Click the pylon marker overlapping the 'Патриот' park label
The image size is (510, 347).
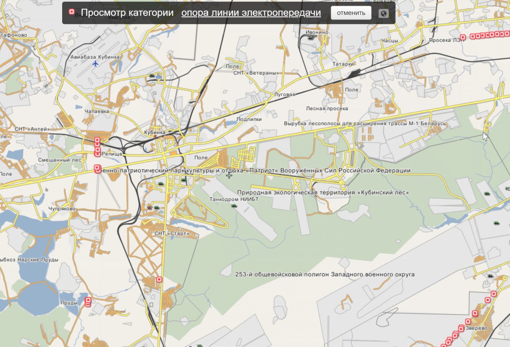(x=97, y=170)
